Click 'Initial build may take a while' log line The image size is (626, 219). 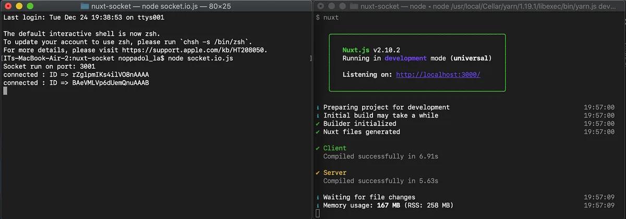click(x=381, y=115)
